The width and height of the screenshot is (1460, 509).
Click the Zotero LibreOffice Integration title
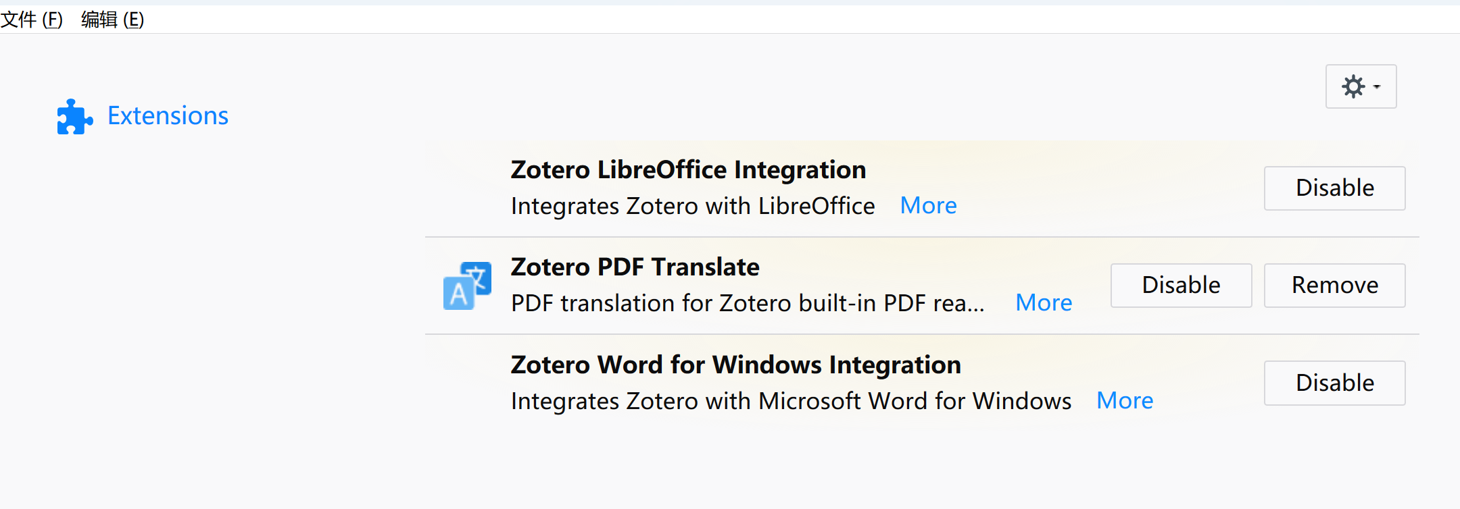[688, 169]
